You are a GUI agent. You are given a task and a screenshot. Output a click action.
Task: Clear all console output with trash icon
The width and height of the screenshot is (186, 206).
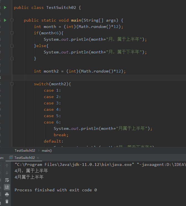click(7, 201)
